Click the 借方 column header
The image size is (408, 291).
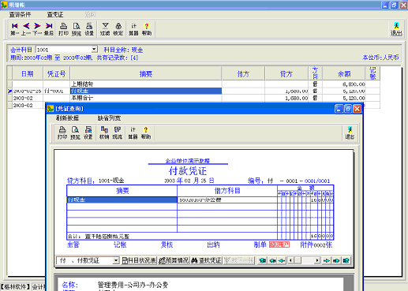tap(243, 73)
